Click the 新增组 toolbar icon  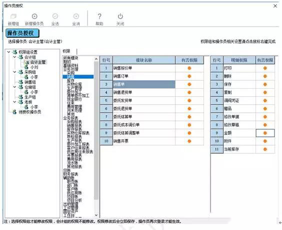coord(13,17)
